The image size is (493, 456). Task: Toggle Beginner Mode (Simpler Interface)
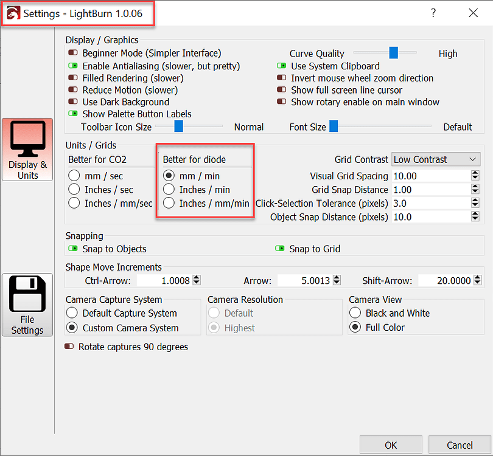[74, 54]
